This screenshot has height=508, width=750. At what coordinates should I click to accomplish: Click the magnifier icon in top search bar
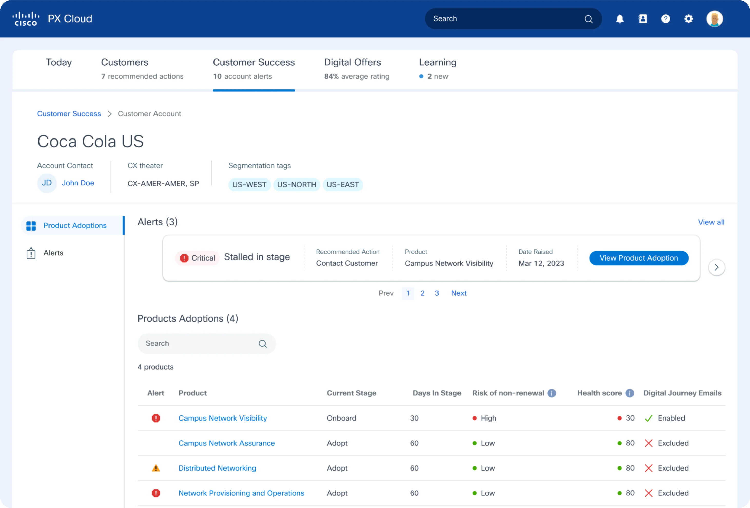click(x=588, y=19)
